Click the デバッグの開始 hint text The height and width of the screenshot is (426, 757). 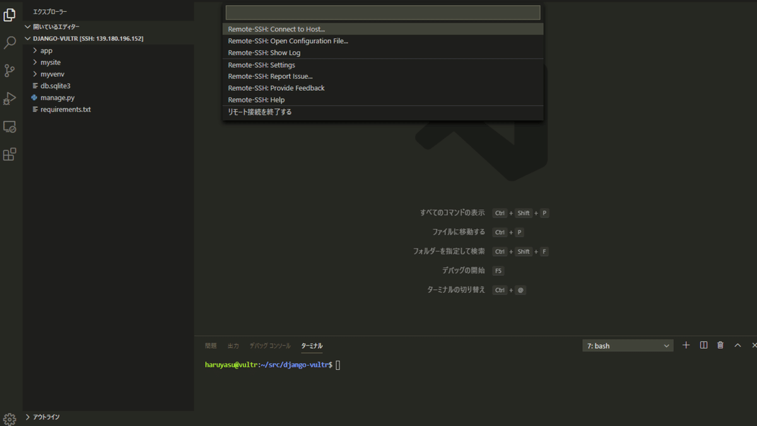click(x=464, y=271)
